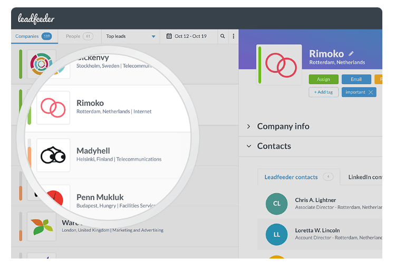Remove the important tag with X
The height and width of the screenshot is (268, 395).
(371, 92)
